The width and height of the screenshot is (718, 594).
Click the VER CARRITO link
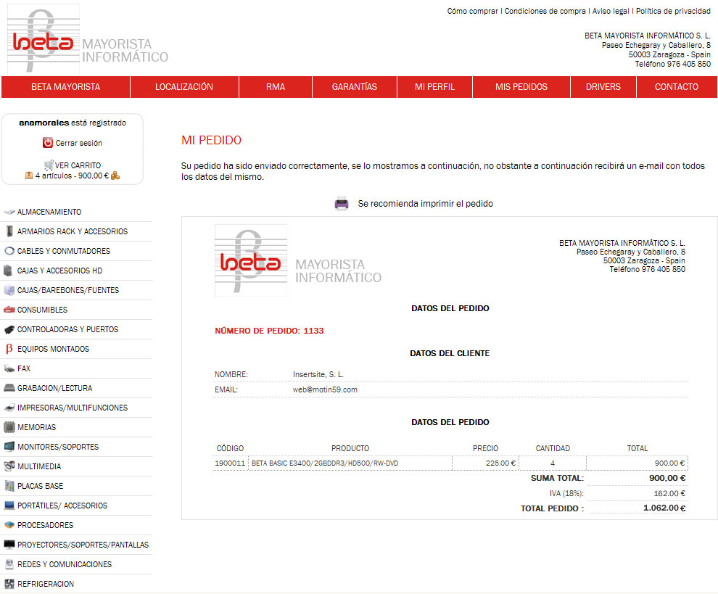78,165
